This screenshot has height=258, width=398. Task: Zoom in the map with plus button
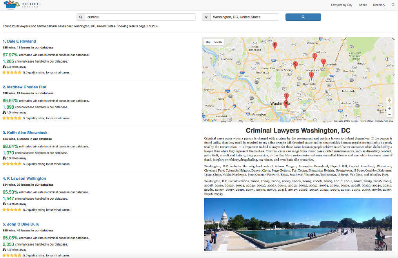(389, 109)
